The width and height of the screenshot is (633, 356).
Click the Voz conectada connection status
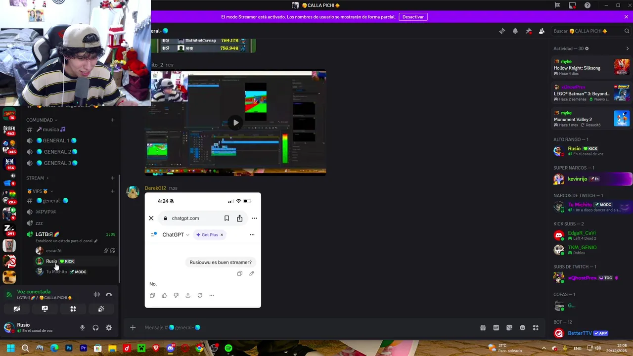click(x=34, y=292)
